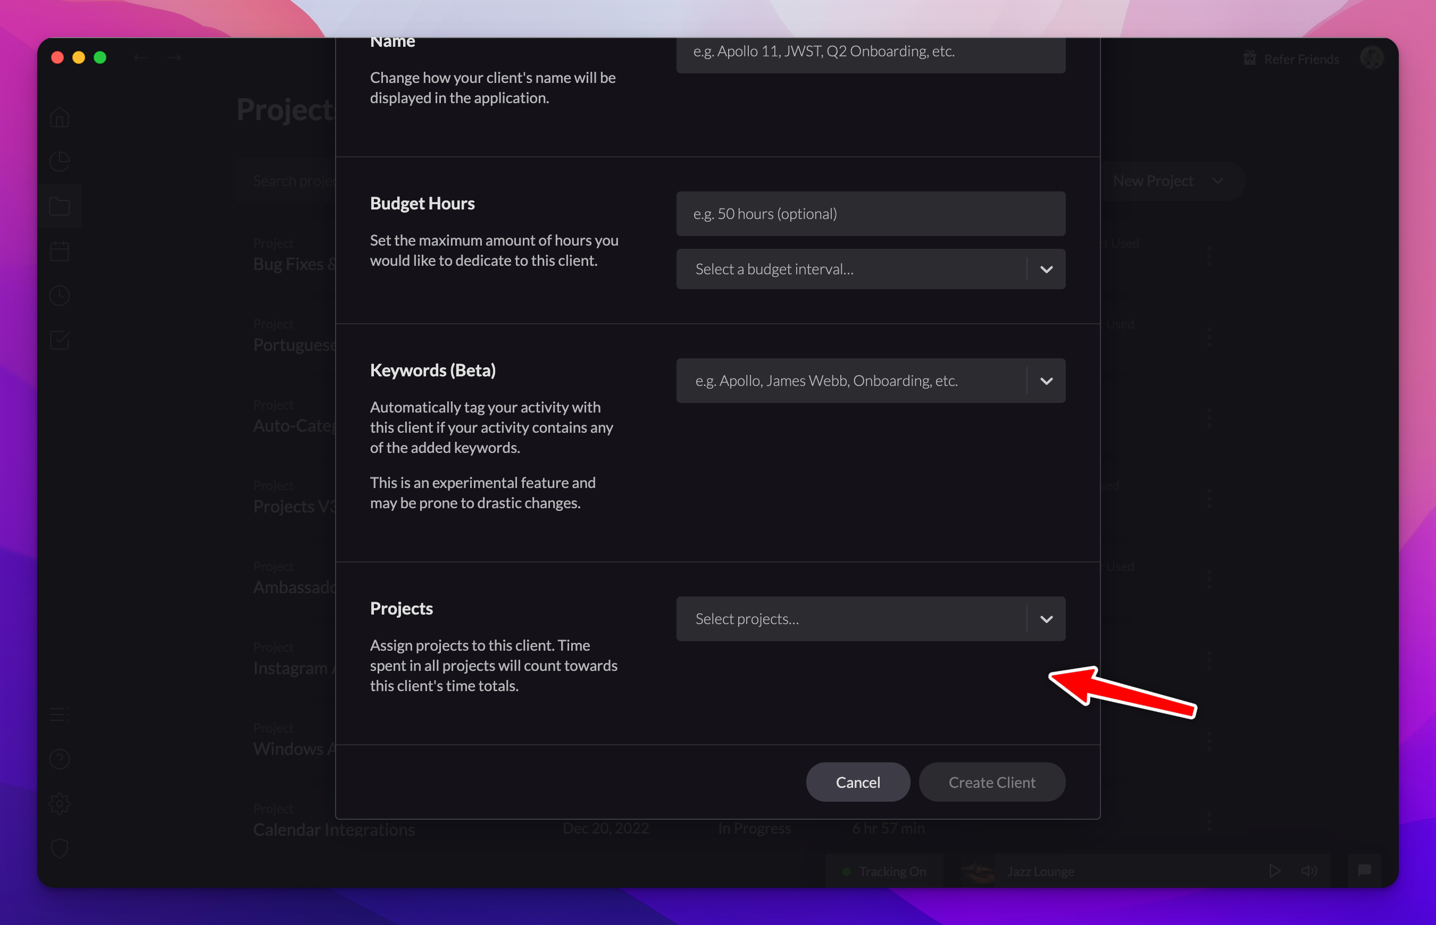Expand the budget interval chevron

(1046, 269)
